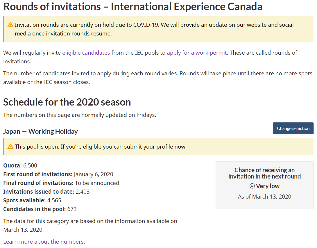317x248 pixels.
Task: Click the As of March 13, 2020 text
Action: (264, 197)
